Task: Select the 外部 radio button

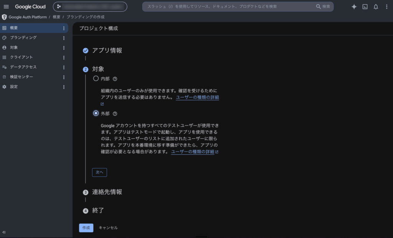Action: tap(96, 113)
